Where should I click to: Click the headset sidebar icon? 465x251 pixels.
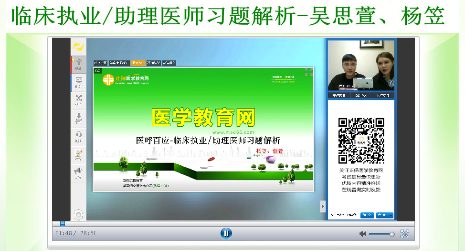pyautogui.click(x=79, y=137)
